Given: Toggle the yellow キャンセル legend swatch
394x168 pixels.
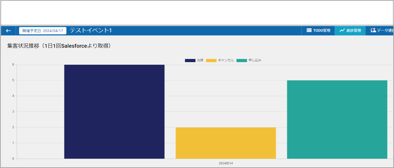Looking at the screenshot, I should (211, 60).
